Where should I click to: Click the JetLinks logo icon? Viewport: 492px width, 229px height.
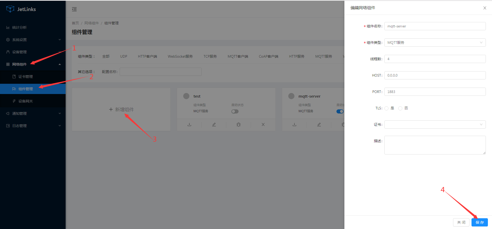point(10,9)
